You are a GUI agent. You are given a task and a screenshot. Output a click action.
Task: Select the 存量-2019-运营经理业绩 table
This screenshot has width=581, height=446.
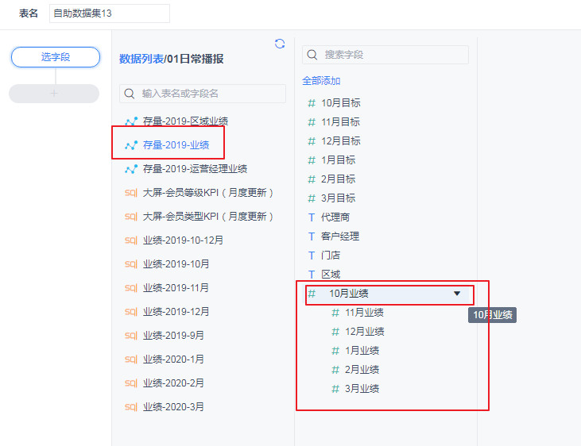click(x=195, y=169)
